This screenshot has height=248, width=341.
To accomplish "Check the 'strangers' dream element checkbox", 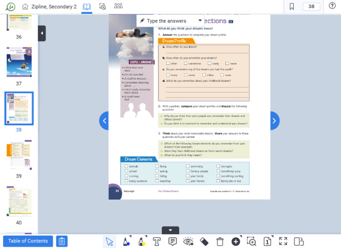I will (218, 166).
